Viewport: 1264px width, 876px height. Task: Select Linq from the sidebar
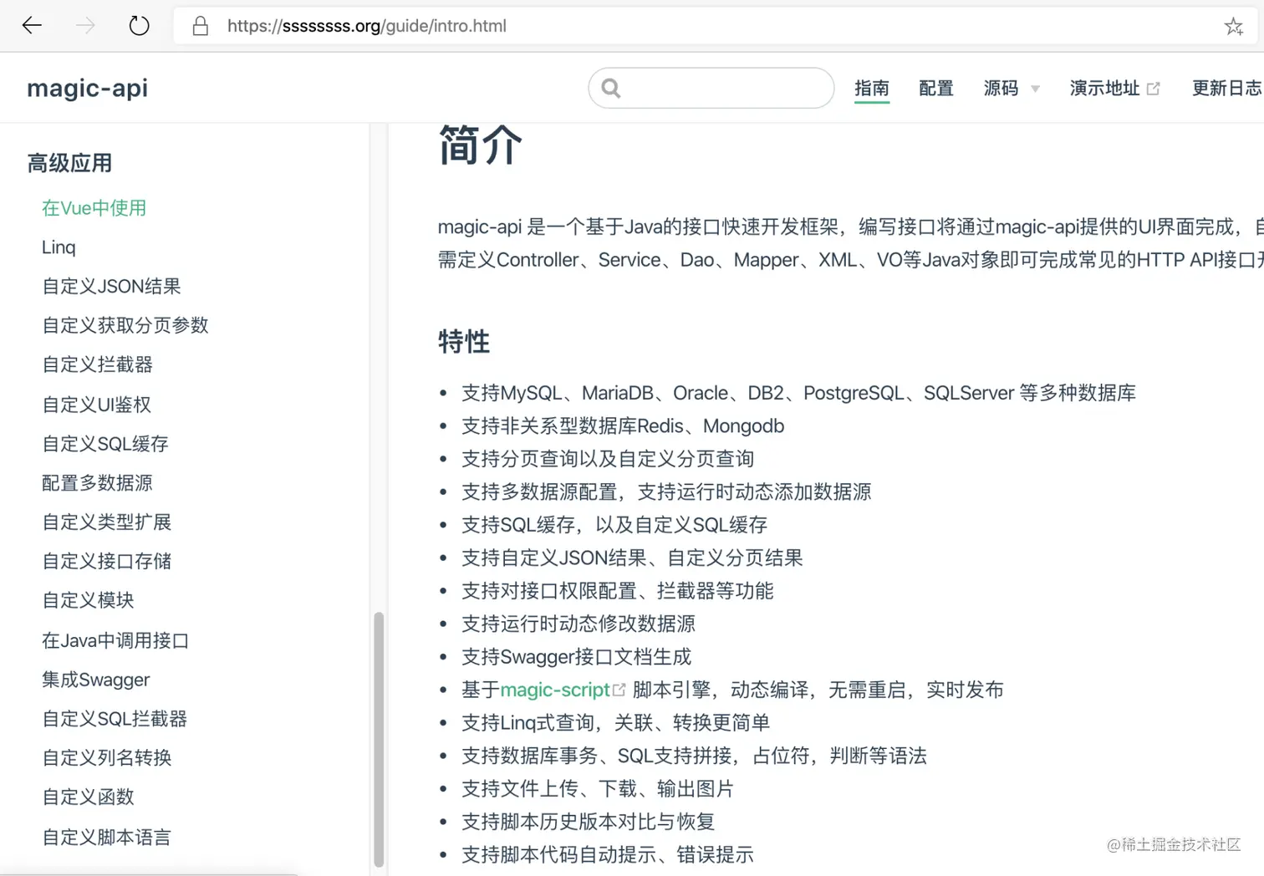59,247
